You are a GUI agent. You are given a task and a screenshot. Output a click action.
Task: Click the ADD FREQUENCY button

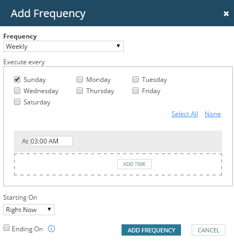[x=151, y=230]
